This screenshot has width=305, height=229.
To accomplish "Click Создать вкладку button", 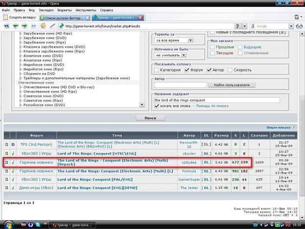I will (20, 17).
